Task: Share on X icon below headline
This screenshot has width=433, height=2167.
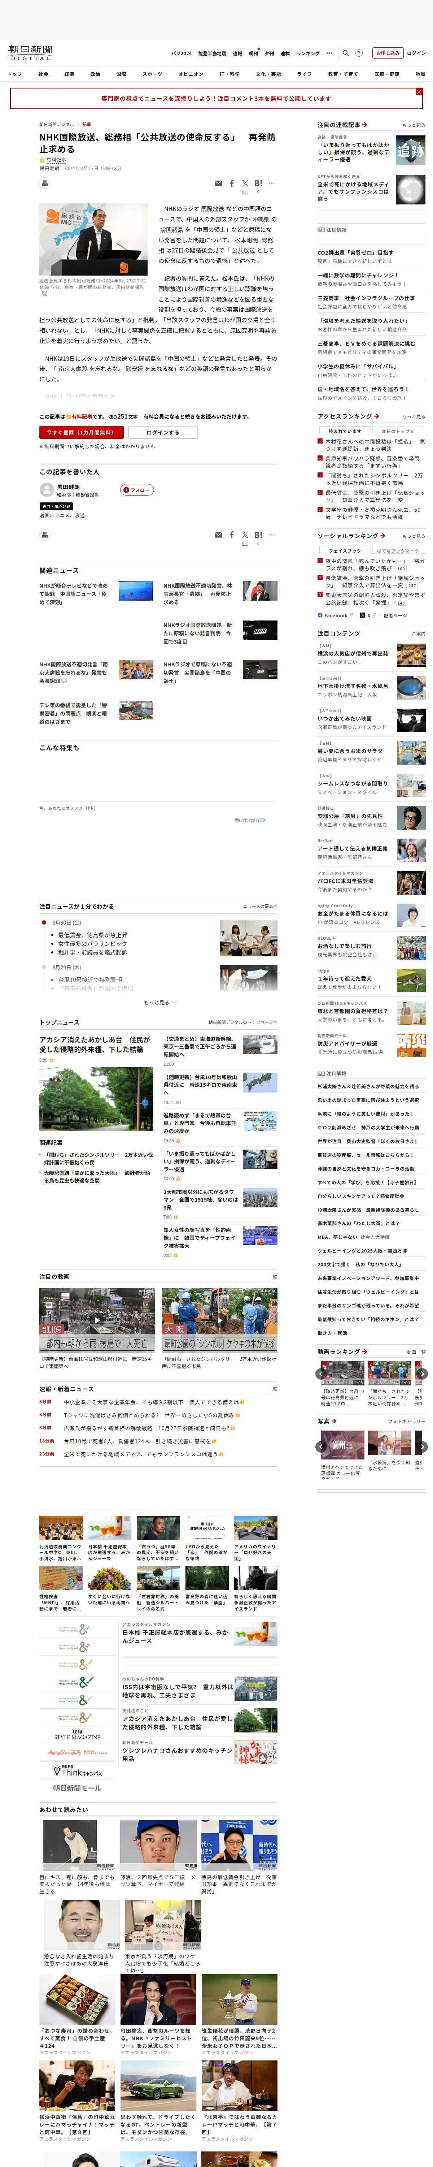Action: click(245, 183)
